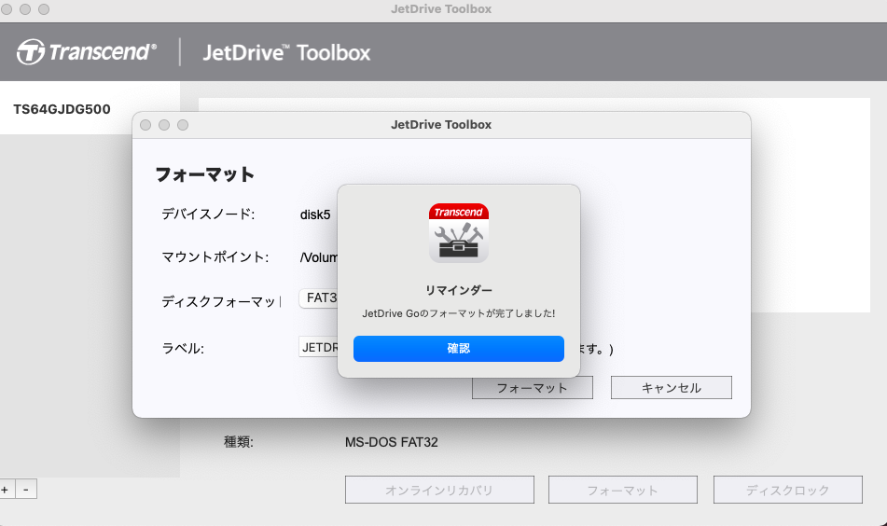Remove a device with the minus button
Viewport: 887px width, 526px height.
click(26, 490)
